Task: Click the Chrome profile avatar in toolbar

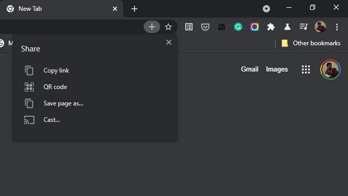Action: tap(320, 27)
